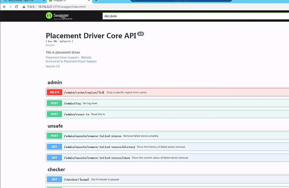
Task: Click the browser Forward arrow
Action: tap(10, 7)
